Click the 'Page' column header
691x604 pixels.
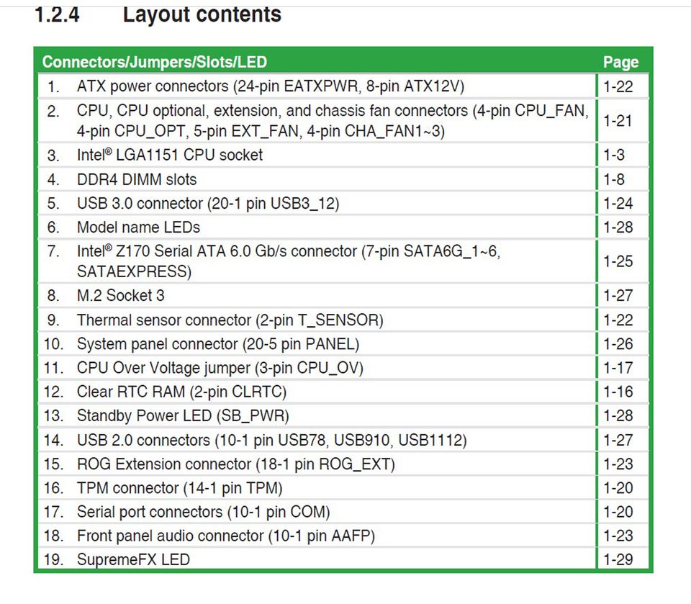coord(620,62)
